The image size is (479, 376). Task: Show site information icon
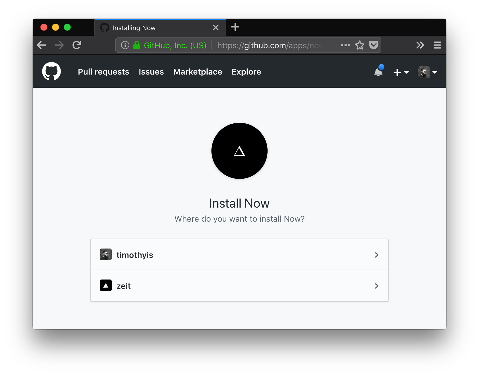pos(125,45)
